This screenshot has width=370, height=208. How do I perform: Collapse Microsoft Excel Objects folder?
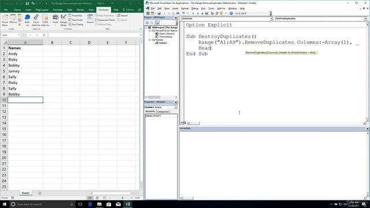(150, 31)
